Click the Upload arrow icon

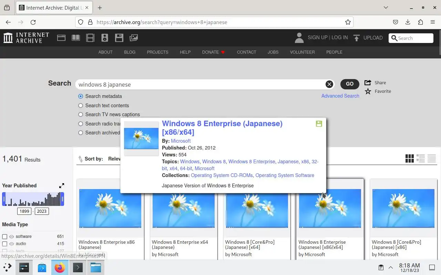coord(357,38)
